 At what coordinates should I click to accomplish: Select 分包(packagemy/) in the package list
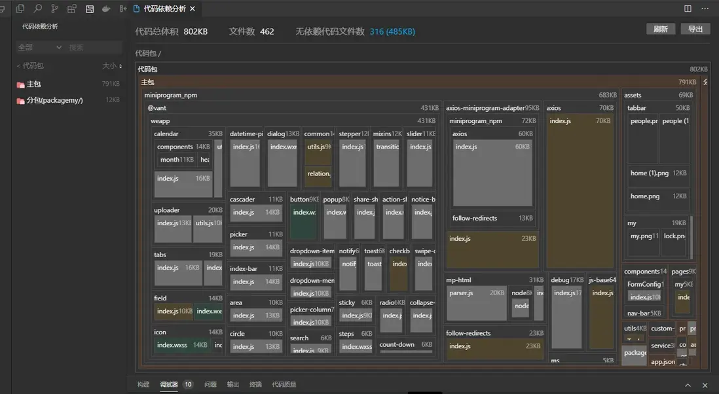[54, 100]
